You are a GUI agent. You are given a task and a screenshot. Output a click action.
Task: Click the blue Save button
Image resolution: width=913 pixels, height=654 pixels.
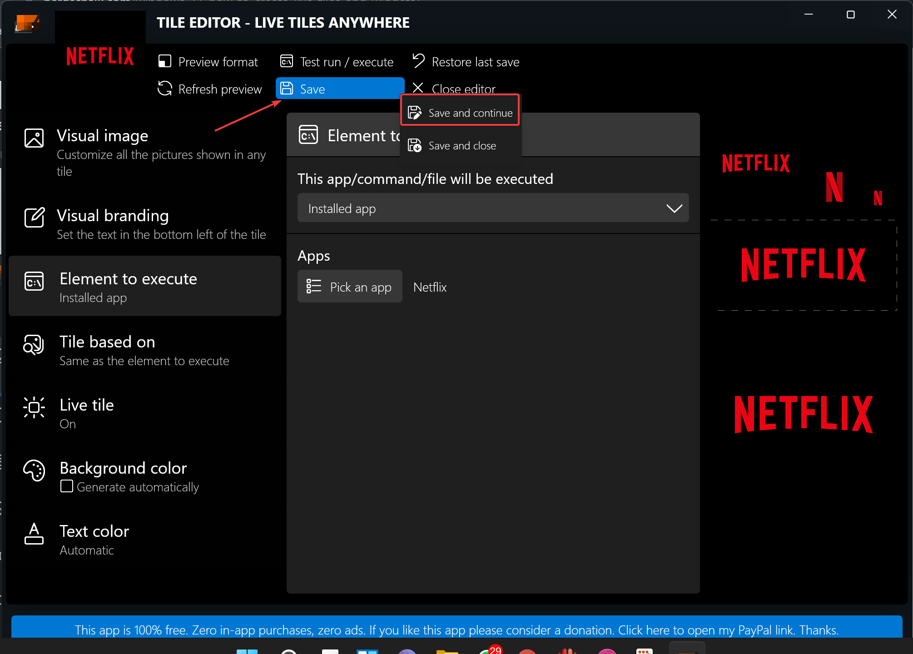[340, 89]
